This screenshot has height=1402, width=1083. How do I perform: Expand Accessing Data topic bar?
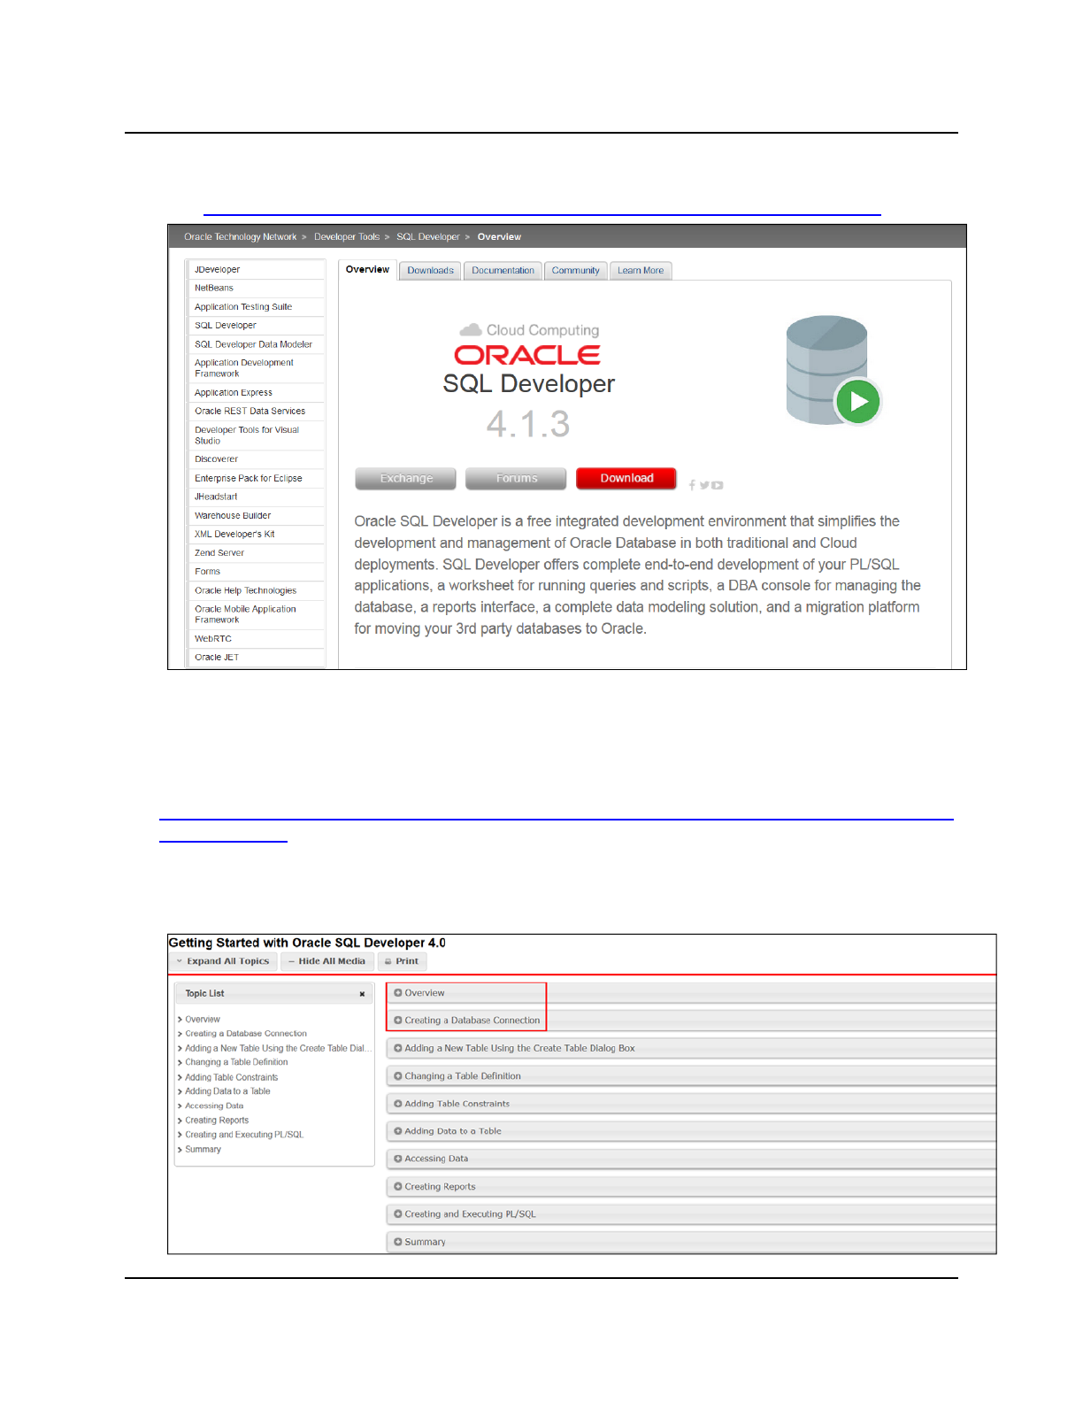click(691, 1159)
